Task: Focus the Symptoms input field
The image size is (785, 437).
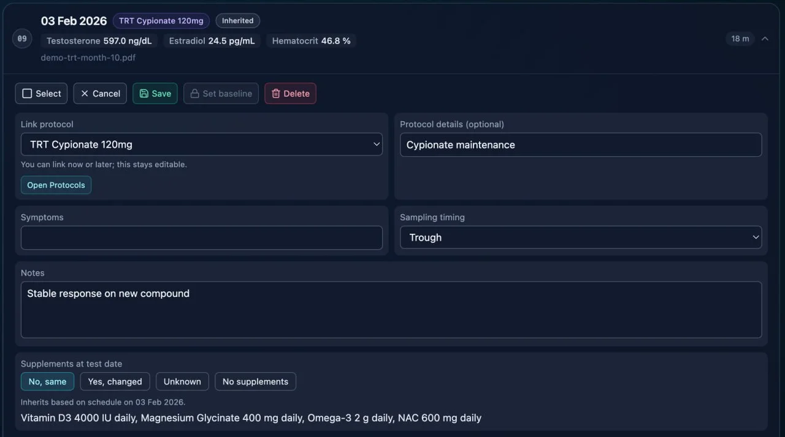Action: point(202,237)
